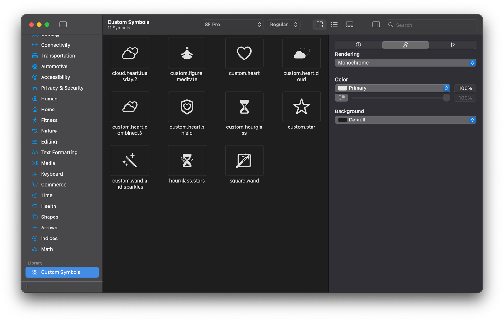
Task: Click the appearance variant toggle beside opacity slider
Action: (x=341, y=98)
